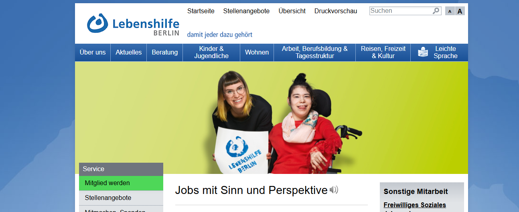Image resolution: width=519 pixels, height=212 pixels.
Task: Open the Über uns menu
Action: click(x=93, y=52)
